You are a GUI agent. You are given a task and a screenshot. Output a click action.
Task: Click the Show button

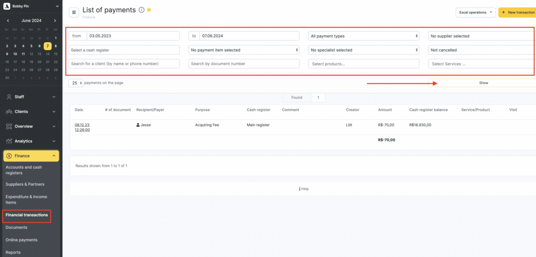tap(482, 83)
